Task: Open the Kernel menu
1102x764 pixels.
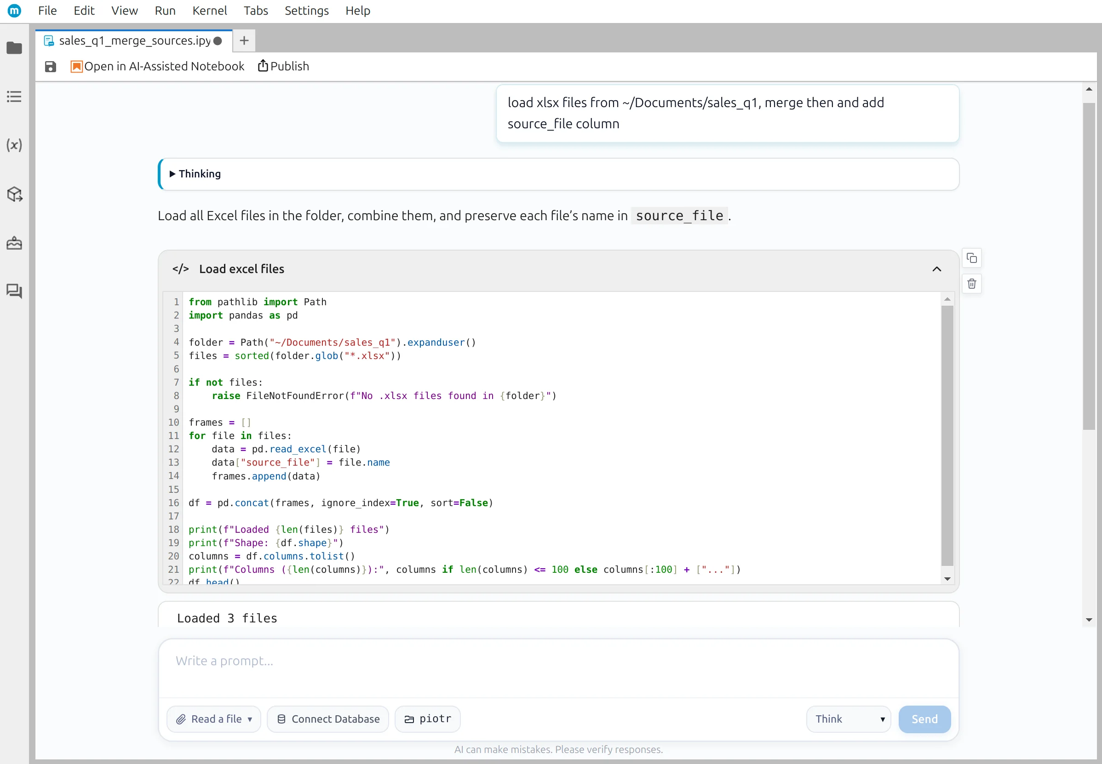Action: [210, 11]
